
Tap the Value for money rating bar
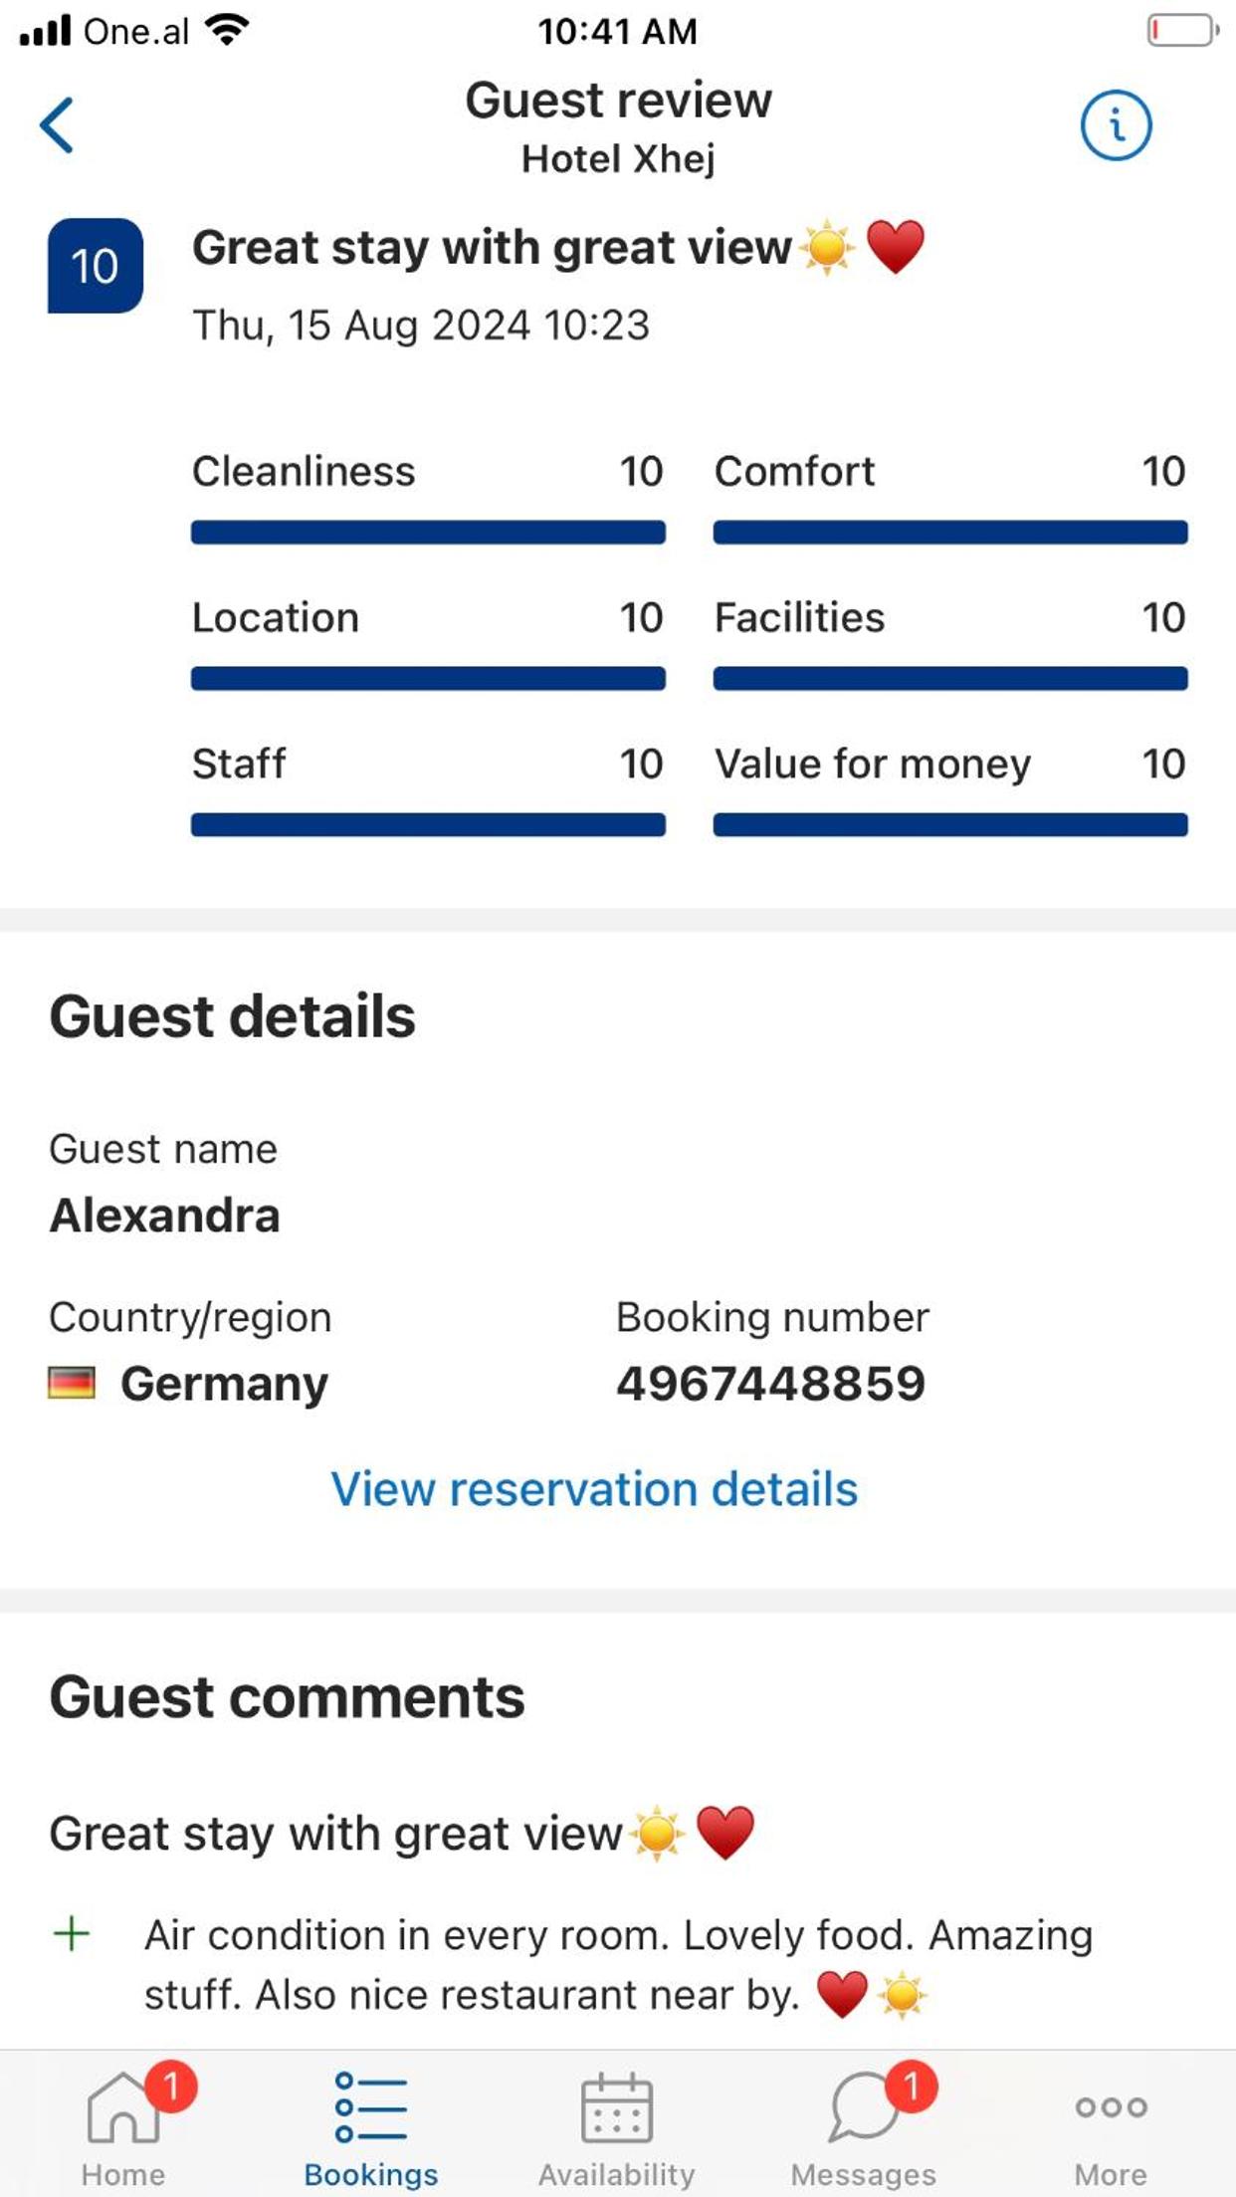click(950, 825)
